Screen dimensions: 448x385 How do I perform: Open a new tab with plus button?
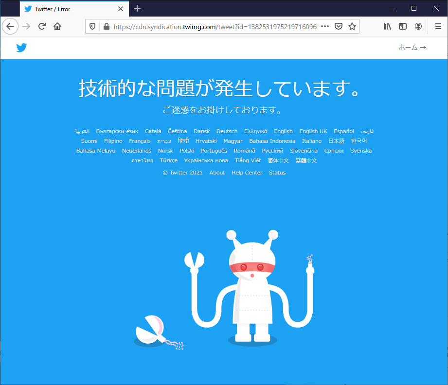click(137, 9)
